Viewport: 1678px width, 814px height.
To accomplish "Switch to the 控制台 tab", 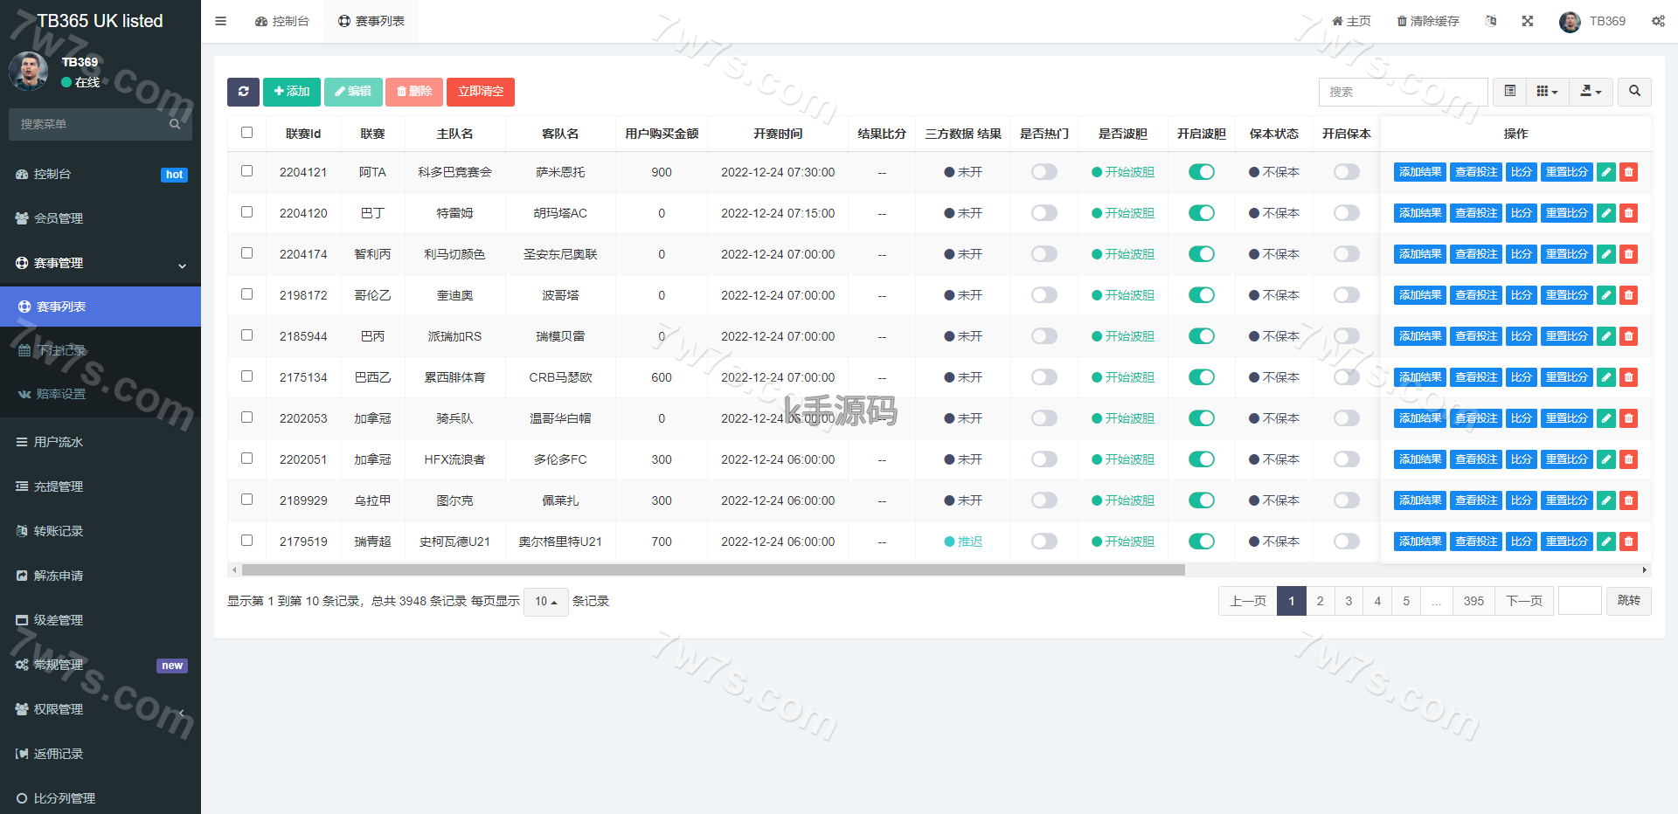I will 282,21.
